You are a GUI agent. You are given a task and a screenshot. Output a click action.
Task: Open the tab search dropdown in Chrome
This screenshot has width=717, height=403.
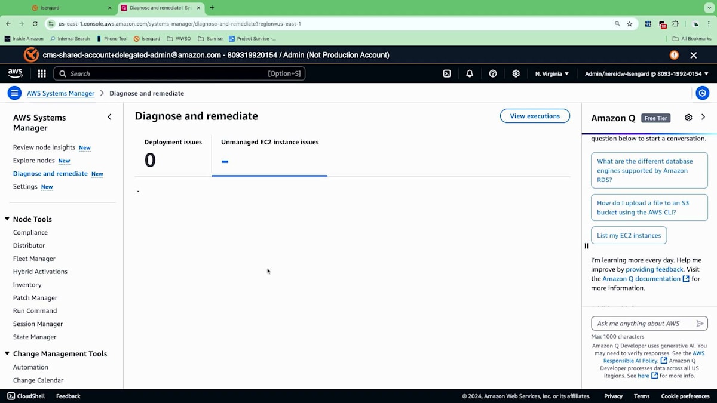coord(709,8)
